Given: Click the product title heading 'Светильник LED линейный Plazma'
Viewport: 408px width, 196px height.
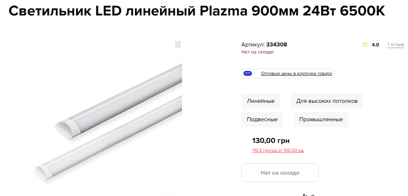Looking at the screenshot, I should pos(196,12).
